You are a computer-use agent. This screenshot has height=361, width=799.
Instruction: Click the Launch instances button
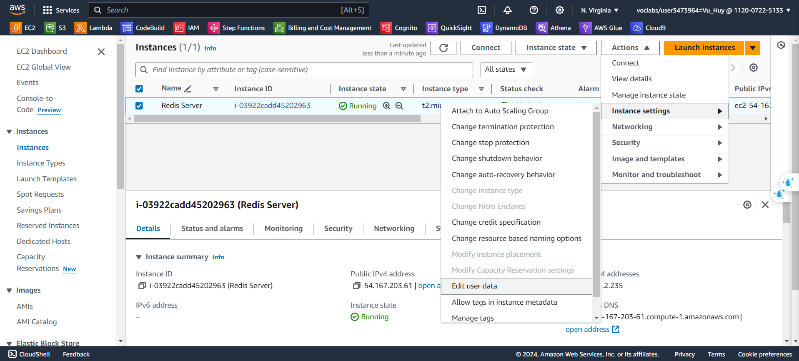(x=704, y=48)
